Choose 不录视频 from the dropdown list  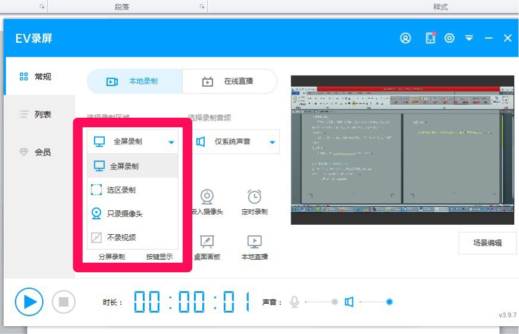tap(132, 237)
